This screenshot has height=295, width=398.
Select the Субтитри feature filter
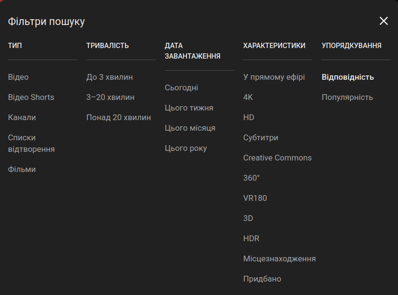point(261,138)
